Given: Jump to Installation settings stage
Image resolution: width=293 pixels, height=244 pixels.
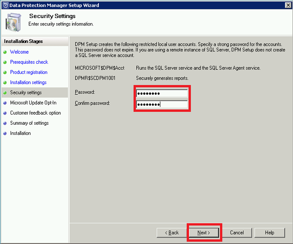Looking at the screenshot, I should click(x=28, y=82).
